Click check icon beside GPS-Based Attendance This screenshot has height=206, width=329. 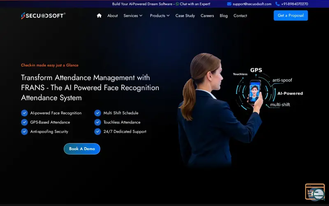coord(24,122)
